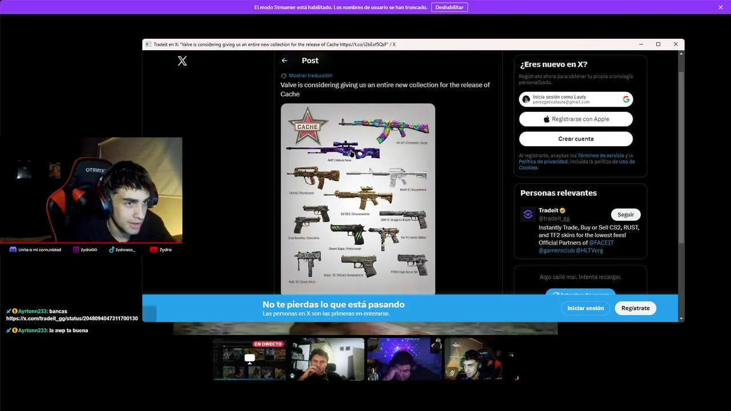731x411 pixels.
Task: Close the Streamer mode banner
Action: pos(721,7)
